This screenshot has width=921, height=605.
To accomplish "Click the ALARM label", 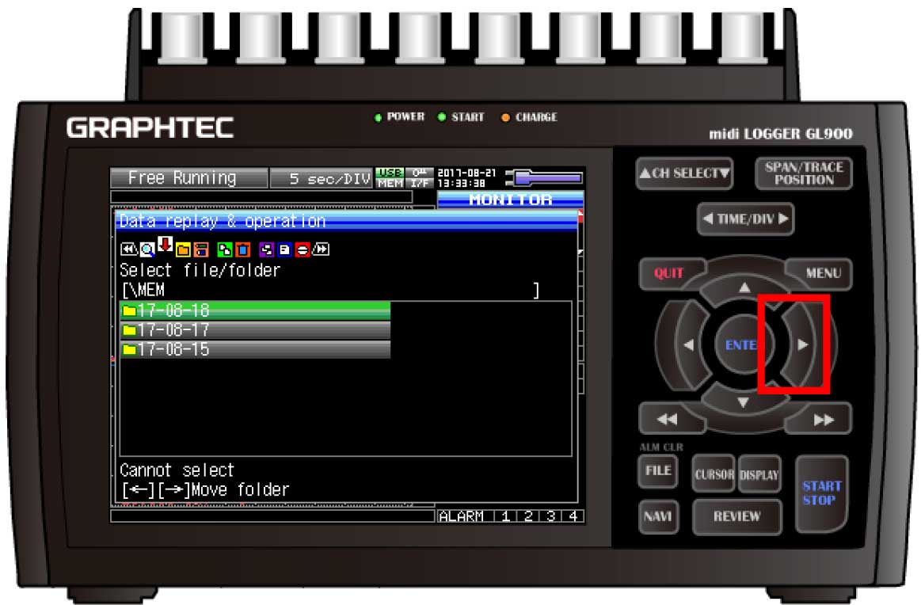I will pos(461,516).
